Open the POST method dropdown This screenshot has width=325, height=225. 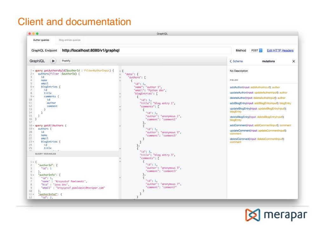point(256,50)
